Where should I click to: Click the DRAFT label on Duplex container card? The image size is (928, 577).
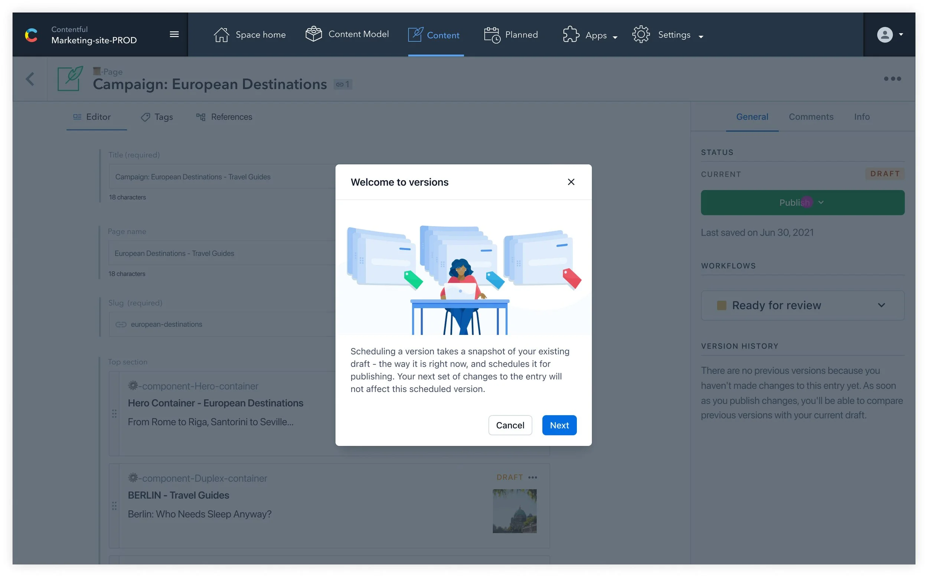(510, 477)
